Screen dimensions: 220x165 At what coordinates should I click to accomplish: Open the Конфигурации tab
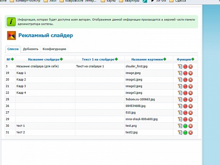(54, 49)
